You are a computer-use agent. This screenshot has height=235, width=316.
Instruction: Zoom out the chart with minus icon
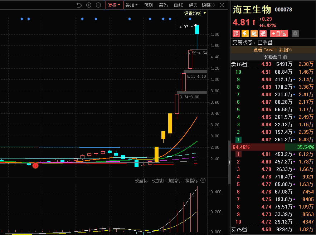(98, 5)
